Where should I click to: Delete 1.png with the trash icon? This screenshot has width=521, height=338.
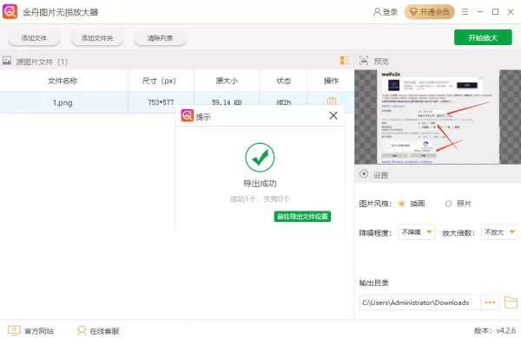(x=332, y=101)
